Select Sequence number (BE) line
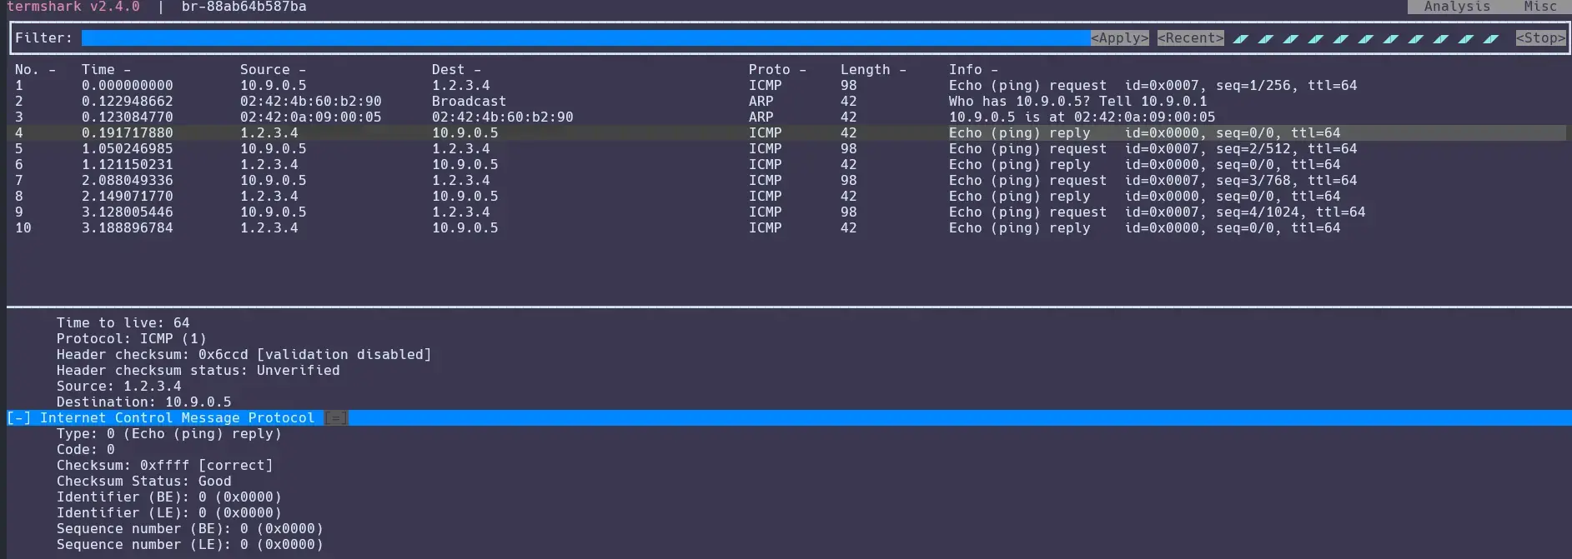The height and width of the screenshot is (559, 1572). 189,529
